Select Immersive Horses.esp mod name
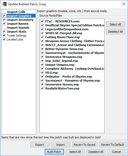Screen dimensions: 128x156 [x=62, y=84]
